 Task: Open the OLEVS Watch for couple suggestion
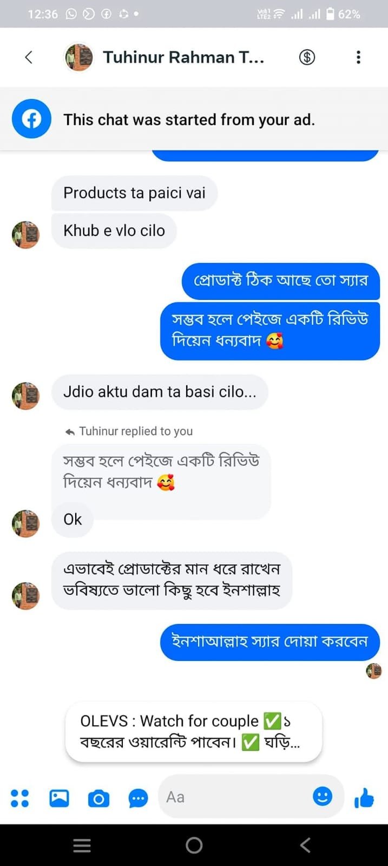(x=193, y=731)
